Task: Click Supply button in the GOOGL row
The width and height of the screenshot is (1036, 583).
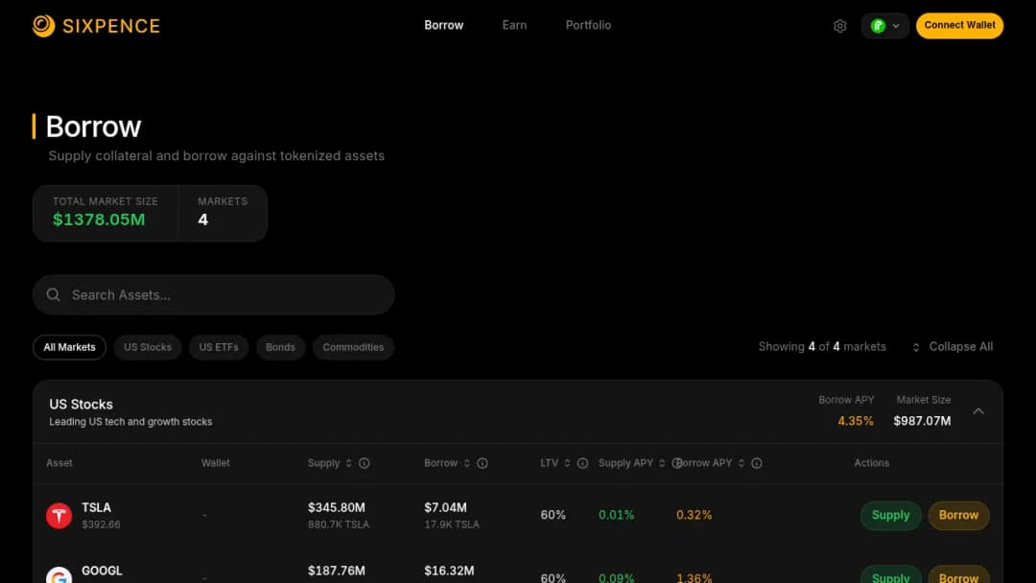Action: click(890, 574)
